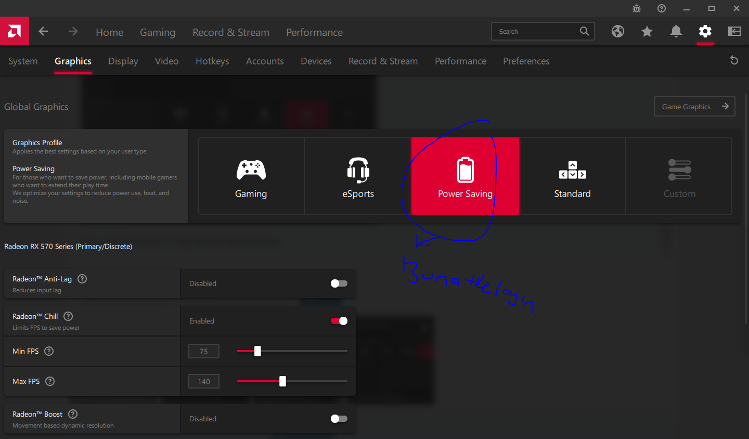This screenshot has height=439, width=749.
Task: Close the Radeon Software window
Action: (x=737, y=8)
